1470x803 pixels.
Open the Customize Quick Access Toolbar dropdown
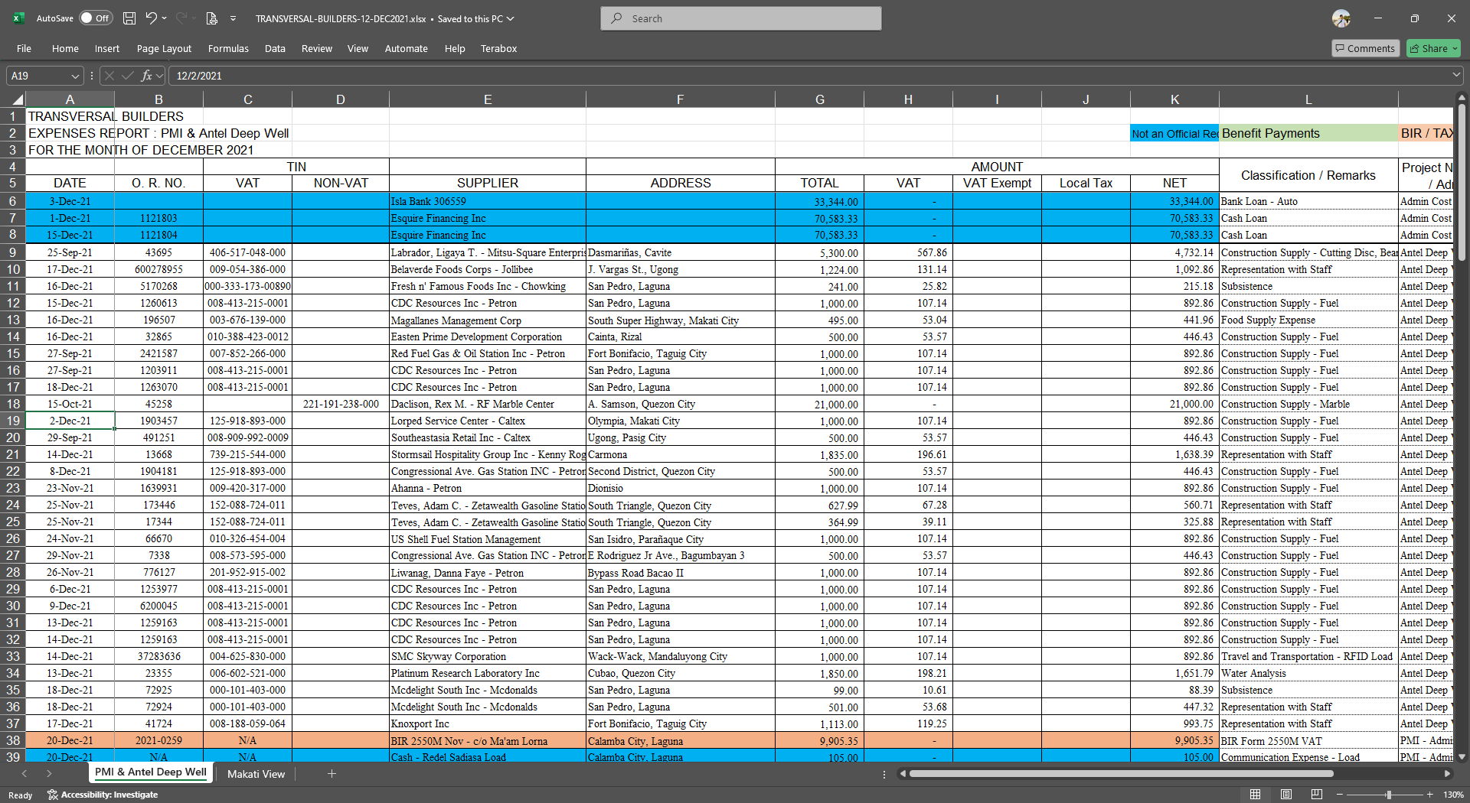(x=234, y=18)
